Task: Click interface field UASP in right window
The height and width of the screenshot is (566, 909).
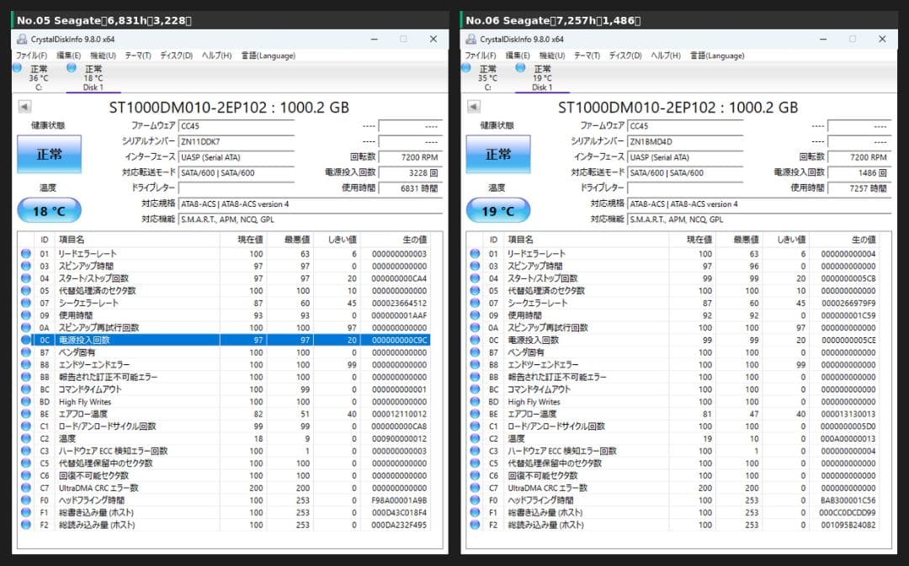Action: click(685, 157)
